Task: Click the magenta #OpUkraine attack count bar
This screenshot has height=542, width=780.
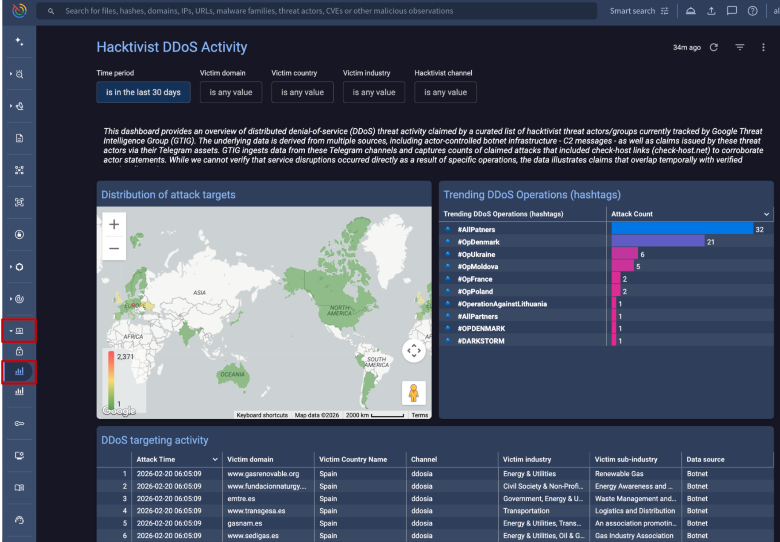Action: coord(625,254)
